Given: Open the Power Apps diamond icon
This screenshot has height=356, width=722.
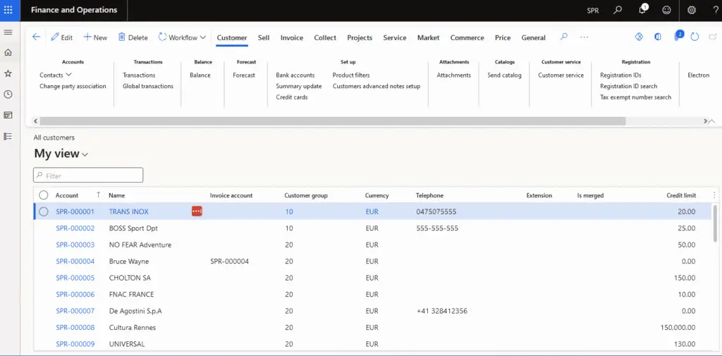Looking at the screenshot, I should point(639,37).
